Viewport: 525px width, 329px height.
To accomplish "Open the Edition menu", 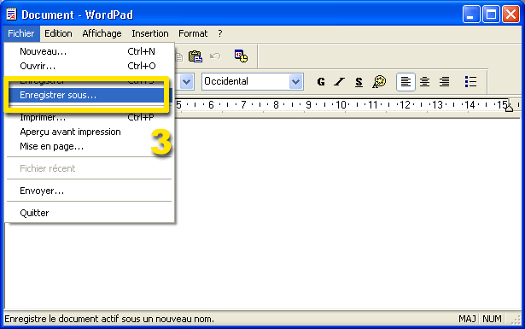I will tap(58, 33).
